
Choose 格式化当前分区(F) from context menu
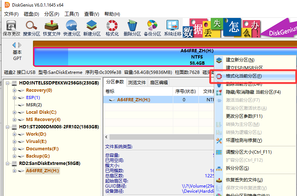(x=255, y=76)
